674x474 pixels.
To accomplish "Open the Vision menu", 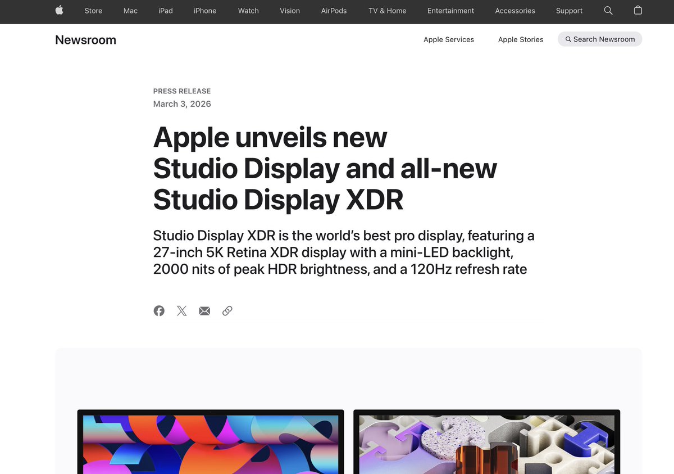I will click(x=290, y=11).
